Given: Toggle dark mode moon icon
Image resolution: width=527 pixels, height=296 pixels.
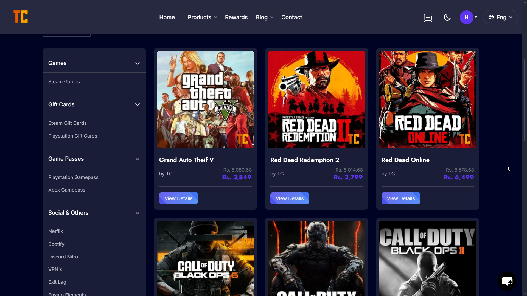Looking at the screenshot, I should click(447, 17).
